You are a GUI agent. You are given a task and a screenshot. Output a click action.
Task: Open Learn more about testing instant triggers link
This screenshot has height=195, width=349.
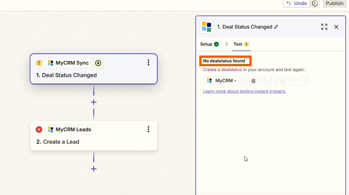click(244, 91)
